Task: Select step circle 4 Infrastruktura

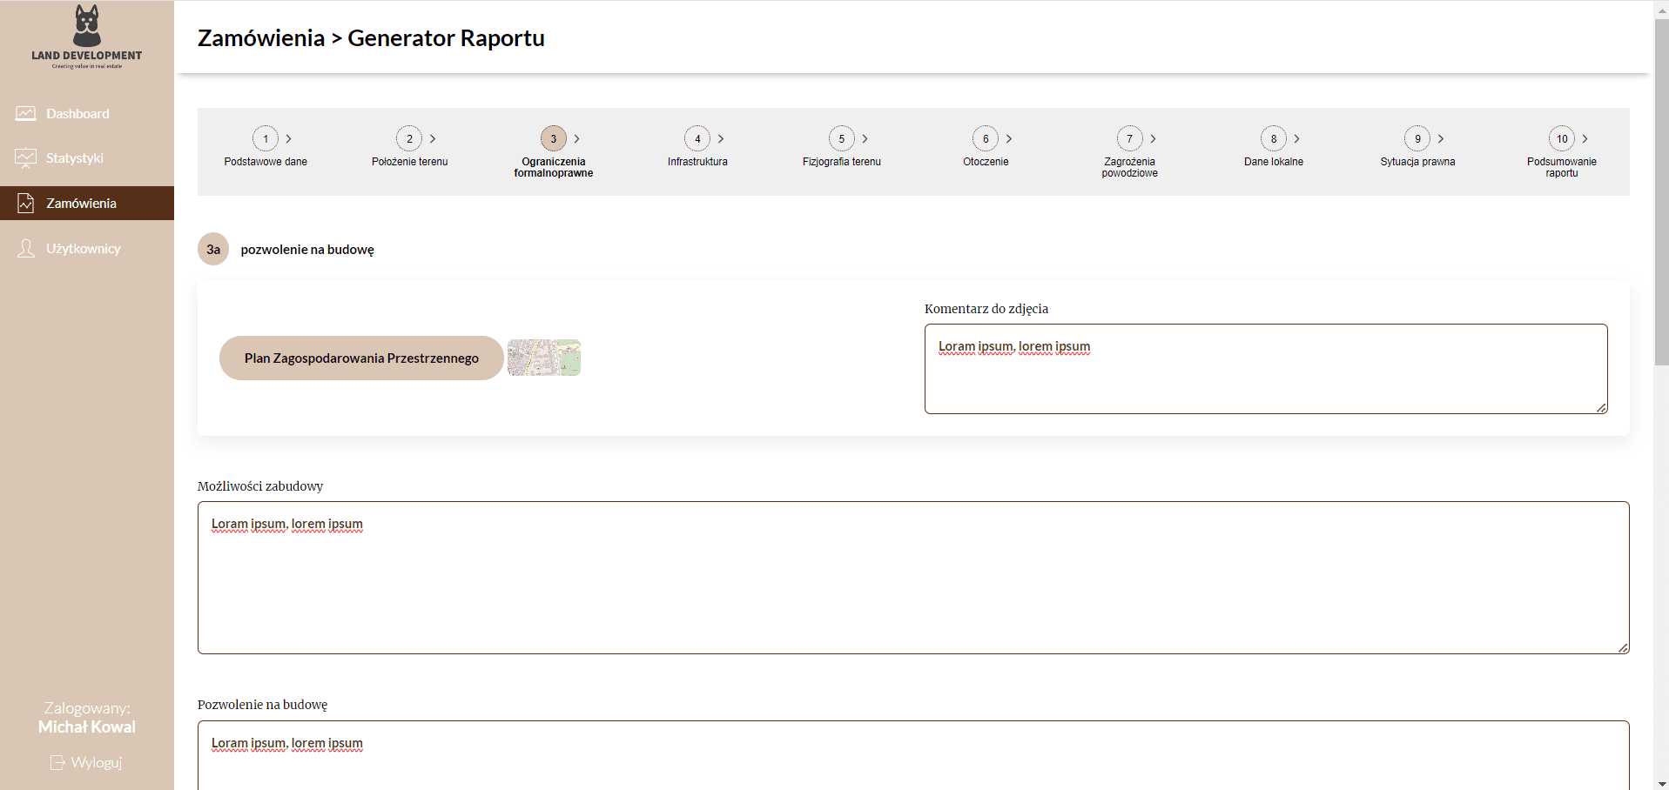Action: pos(697,138)
